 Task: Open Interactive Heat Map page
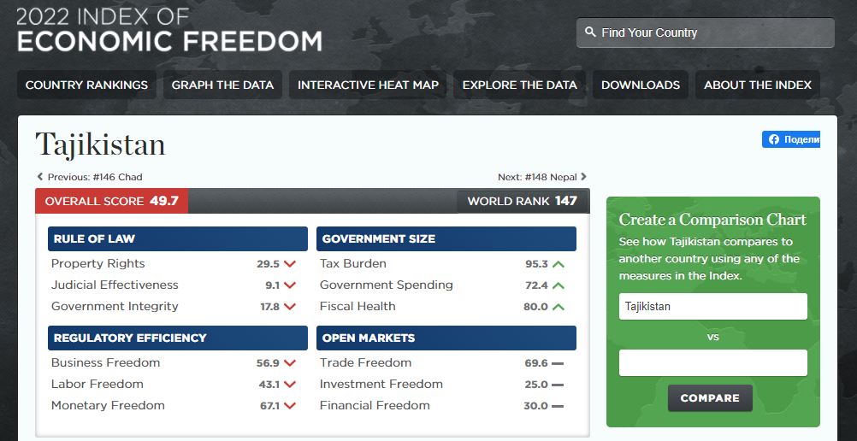point(368,85)
